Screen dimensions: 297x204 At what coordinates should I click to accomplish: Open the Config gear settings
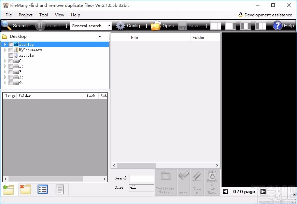click(x=128, y=26)
